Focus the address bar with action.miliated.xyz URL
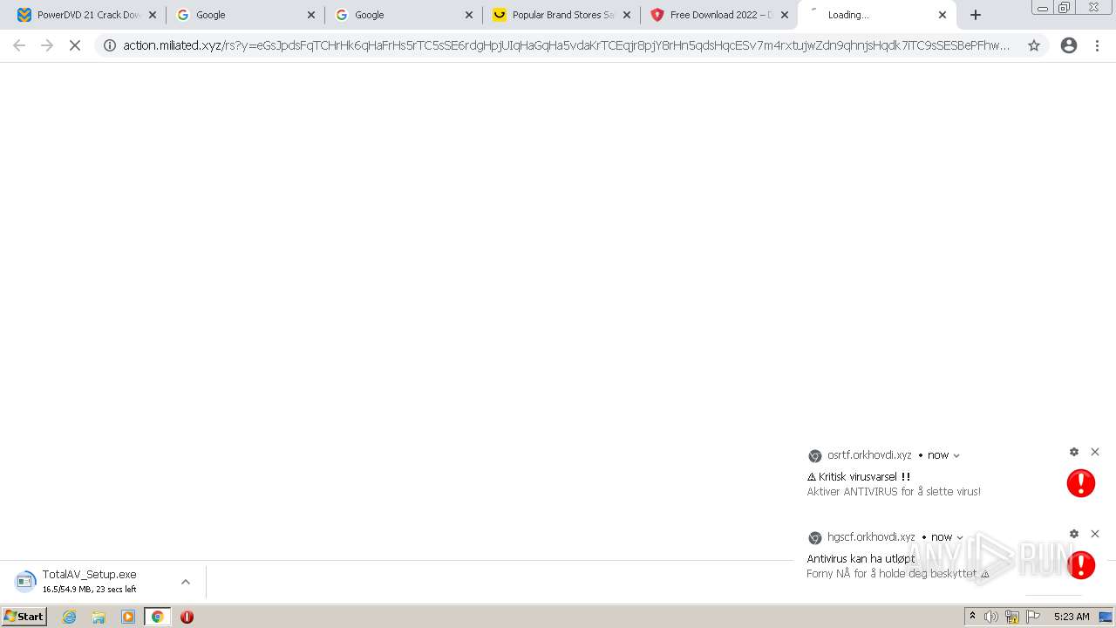This screenshot has height=628, width=1116. [x=567, y=45]
